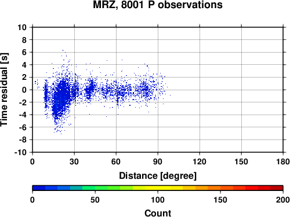Select tick label 4 on Time residual axis
The height and width of the screenshot is (217, 290).
pyautogui.click(x=24, y=65)
